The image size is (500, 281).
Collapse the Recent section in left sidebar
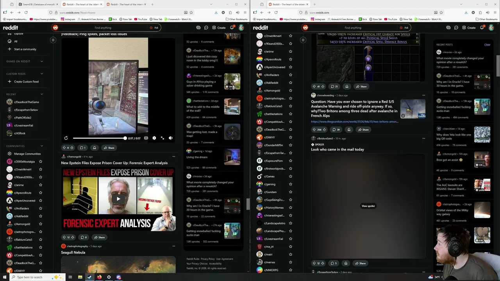[x=42, y=94]
